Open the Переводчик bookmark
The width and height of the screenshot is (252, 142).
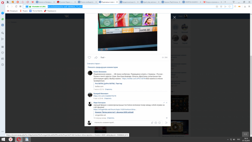(x=50, y=11)
